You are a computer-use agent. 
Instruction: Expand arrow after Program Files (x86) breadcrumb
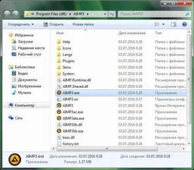tap(70, 14)
